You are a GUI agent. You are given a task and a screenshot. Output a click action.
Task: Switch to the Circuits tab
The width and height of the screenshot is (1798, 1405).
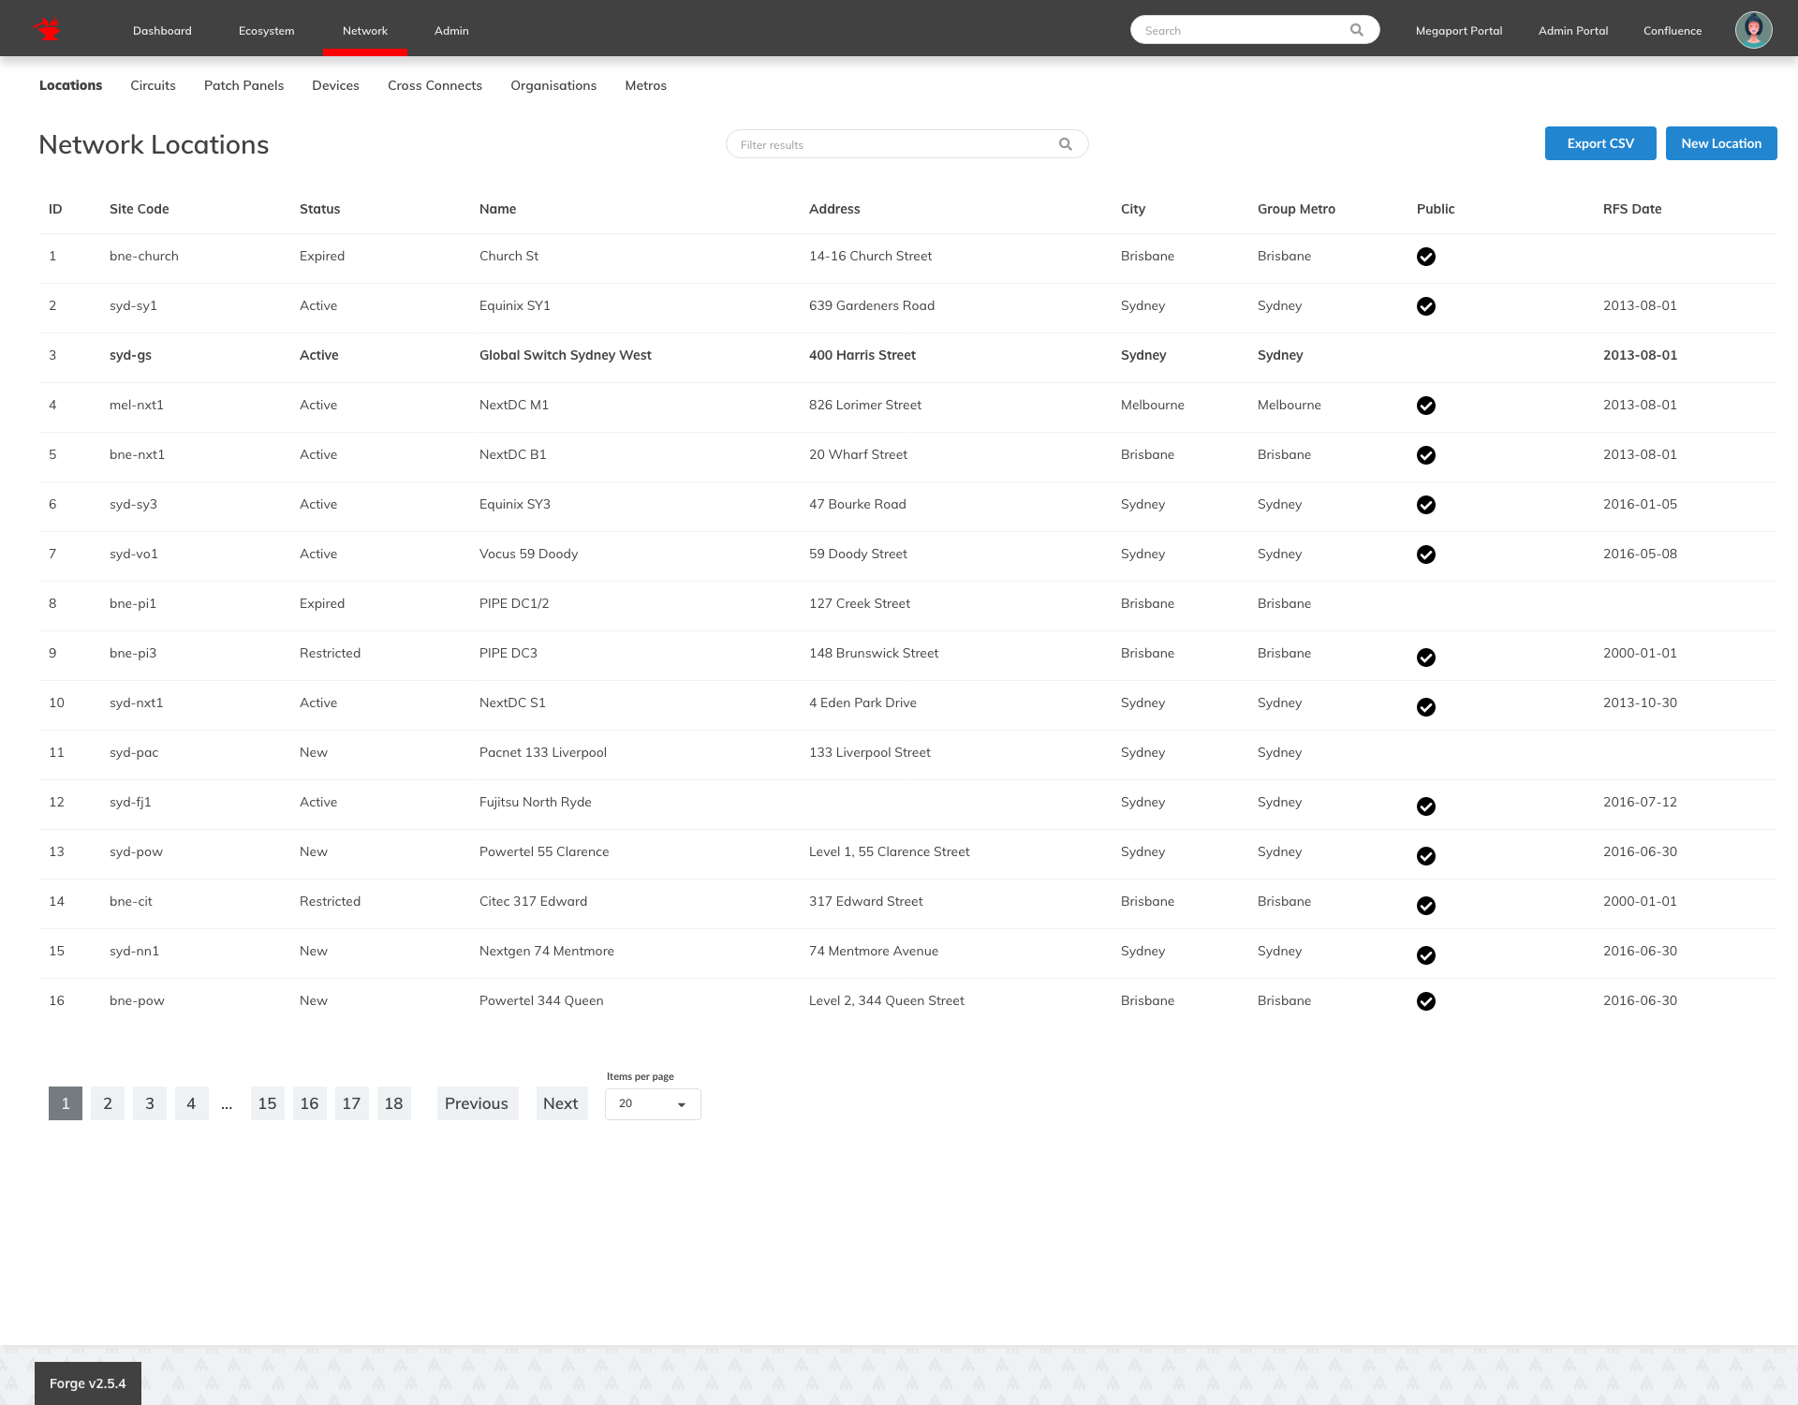click(153, 85)
